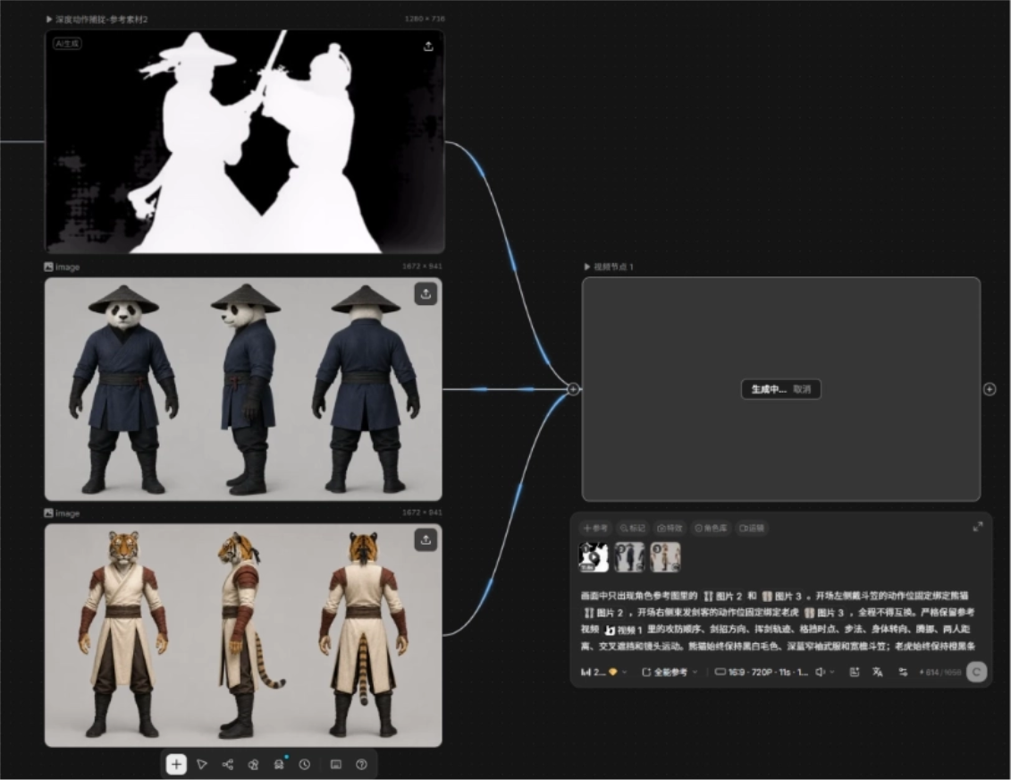Expand the prompt editor with the arrows icon
Screen dimensions: 1011x780
pos(977,527)
